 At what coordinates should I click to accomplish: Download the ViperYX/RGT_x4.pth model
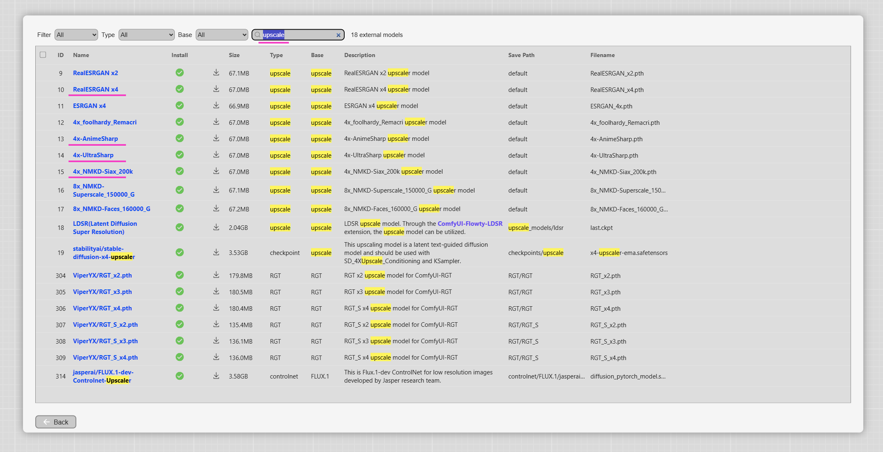click(216, 308)
